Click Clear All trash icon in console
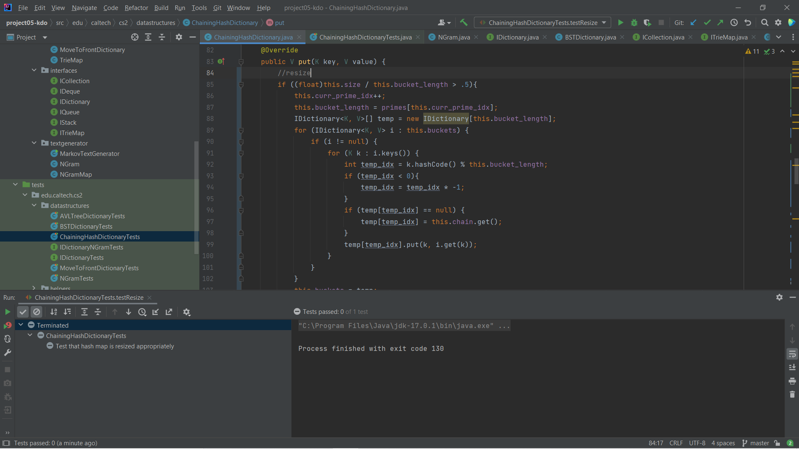Screen dimensions: 799x449 tap(792, 394)
